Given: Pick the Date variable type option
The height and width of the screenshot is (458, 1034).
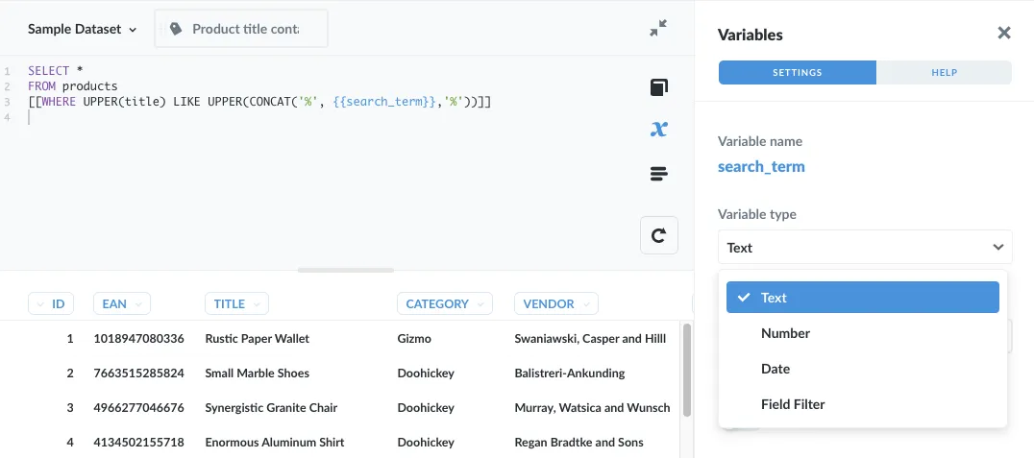Looking at the screenshot, I should point(775,369).
